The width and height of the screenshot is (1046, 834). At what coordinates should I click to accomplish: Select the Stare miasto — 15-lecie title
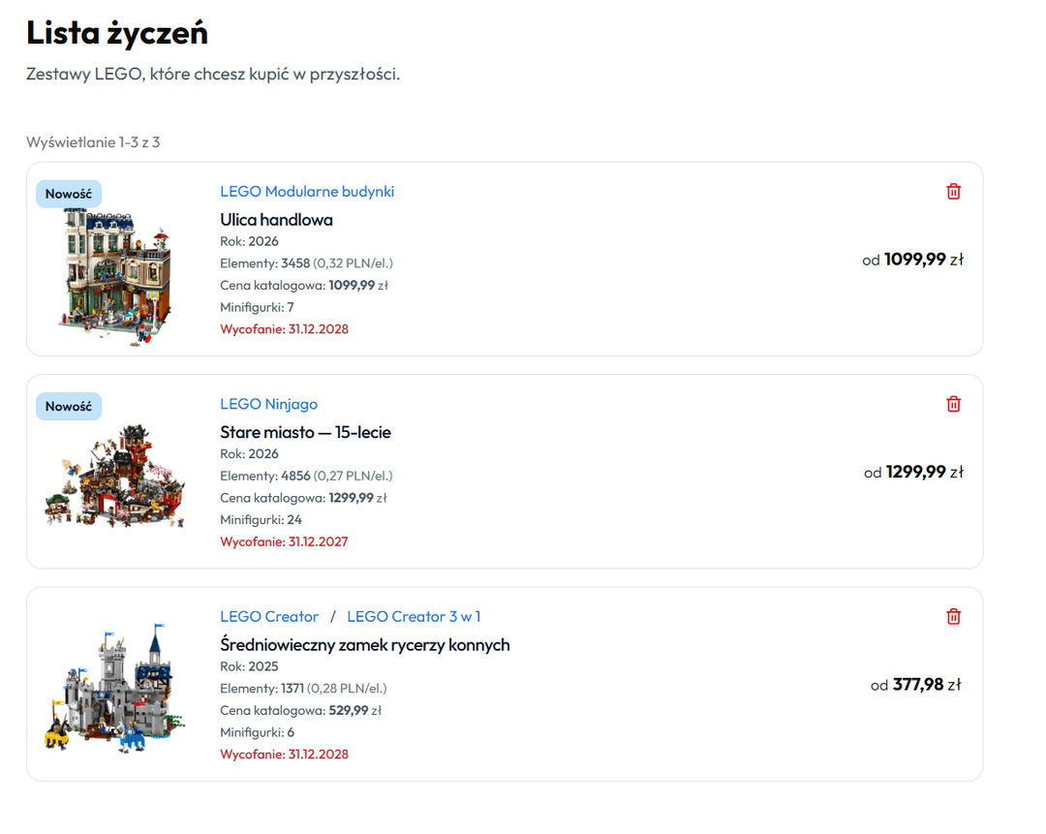(x=305, y=432)
